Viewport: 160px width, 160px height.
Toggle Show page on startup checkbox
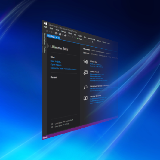pos(52,127)
